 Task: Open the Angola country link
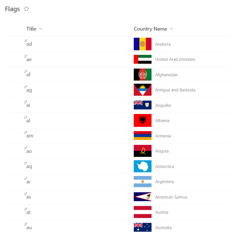point(162,151)
